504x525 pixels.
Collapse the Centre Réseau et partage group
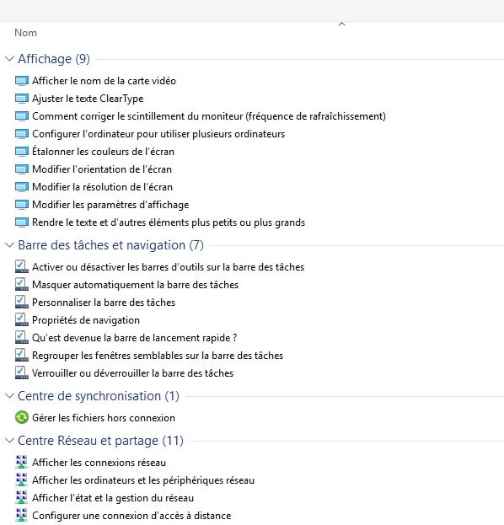(x=9, y=441)
